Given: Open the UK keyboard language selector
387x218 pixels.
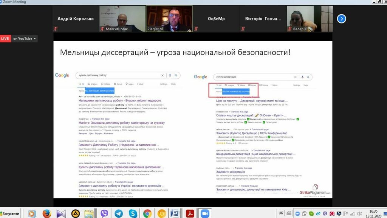Looking at the screenshot, I should tap(281, 213).
